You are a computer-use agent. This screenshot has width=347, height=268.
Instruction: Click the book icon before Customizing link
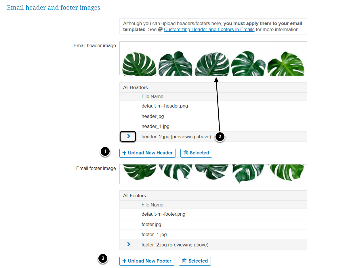pos(161,29)
